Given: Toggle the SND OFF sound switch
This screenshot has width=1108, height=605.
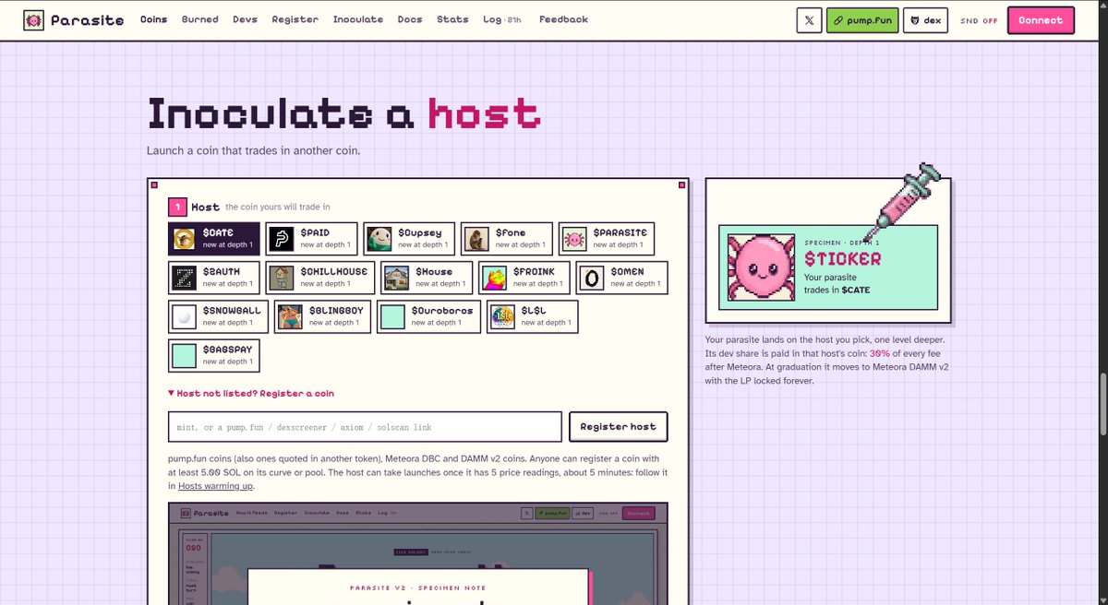Looking at the screenshot, I should 979,20.
